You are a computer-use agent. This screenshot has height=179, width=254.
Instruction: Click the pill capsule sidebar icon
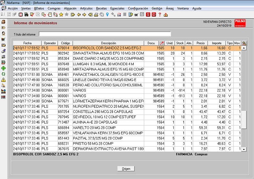(x=3, y=51)
